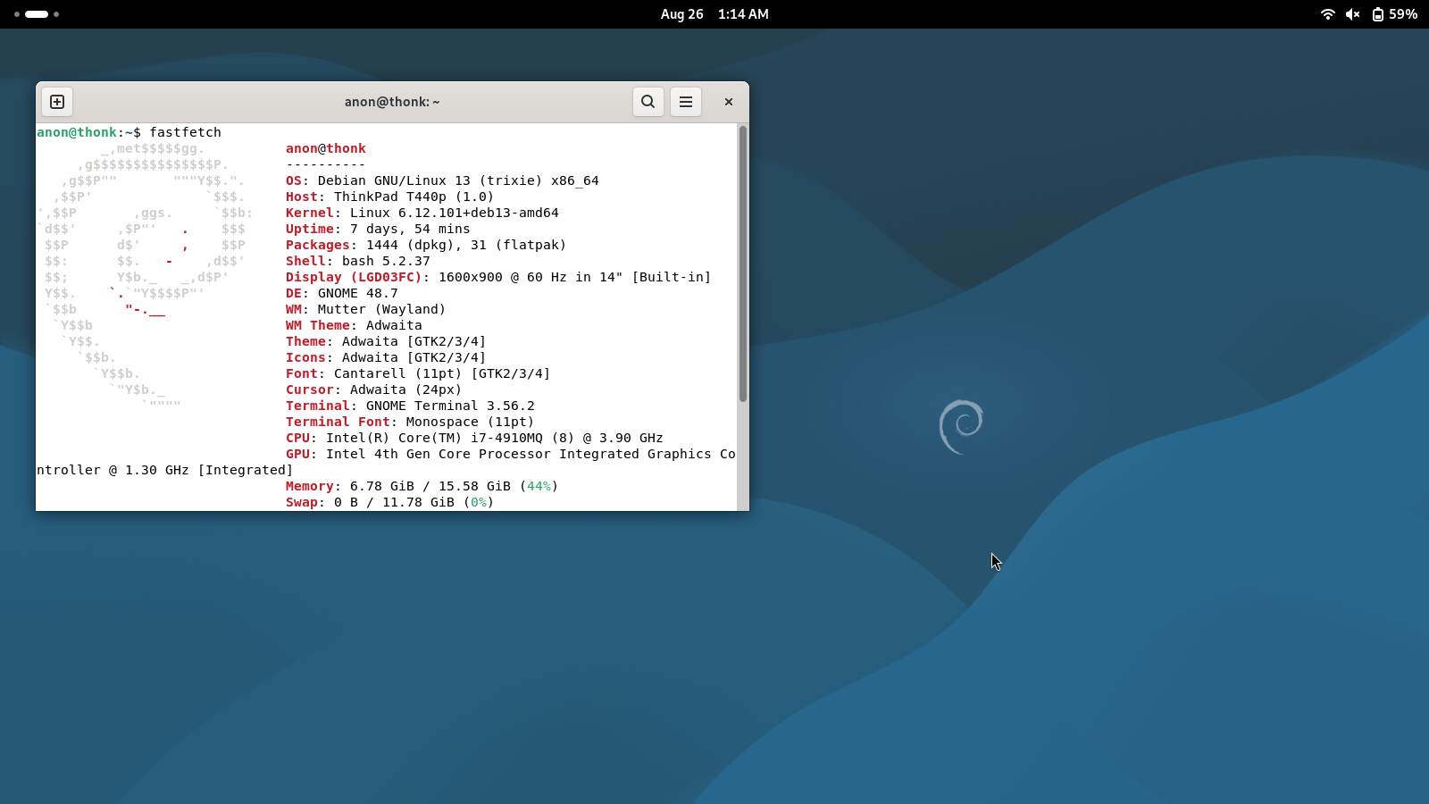Open the clock and calendar menu
1429x804 pixels.
[714, 14]
